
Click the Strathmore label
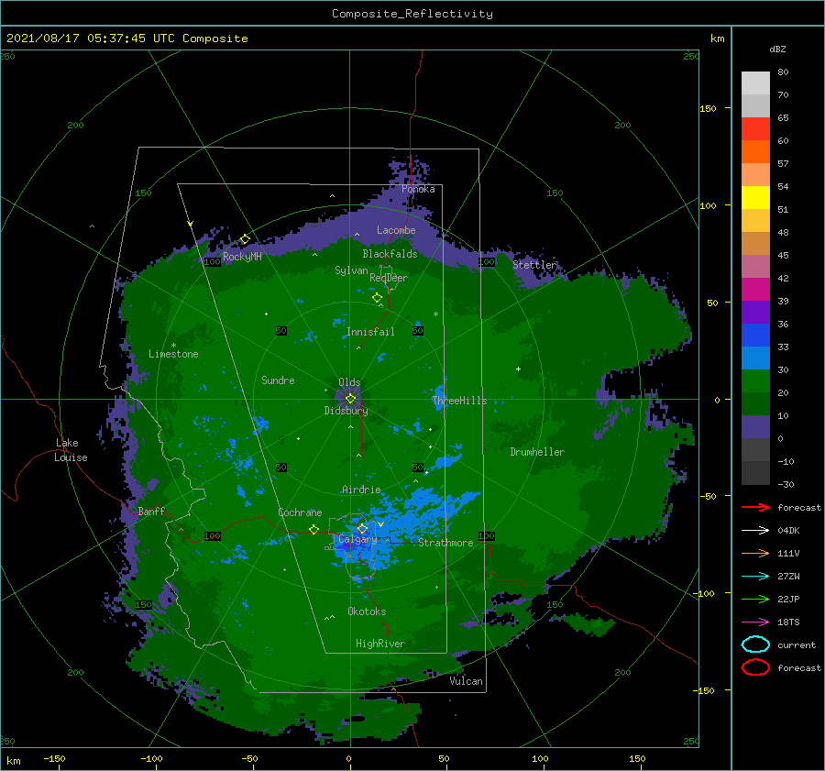pos(445,543)
